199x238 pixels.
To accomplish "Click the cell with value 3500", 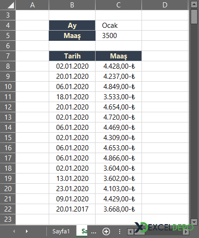I will coord(118,36).
